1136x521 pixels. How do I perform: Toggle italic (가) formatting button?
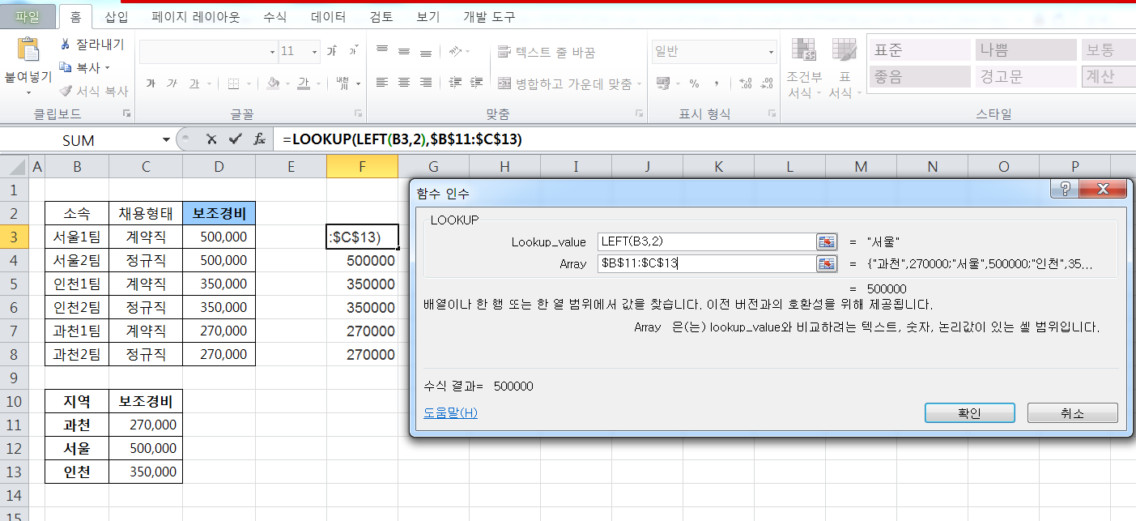pos(172,83)
